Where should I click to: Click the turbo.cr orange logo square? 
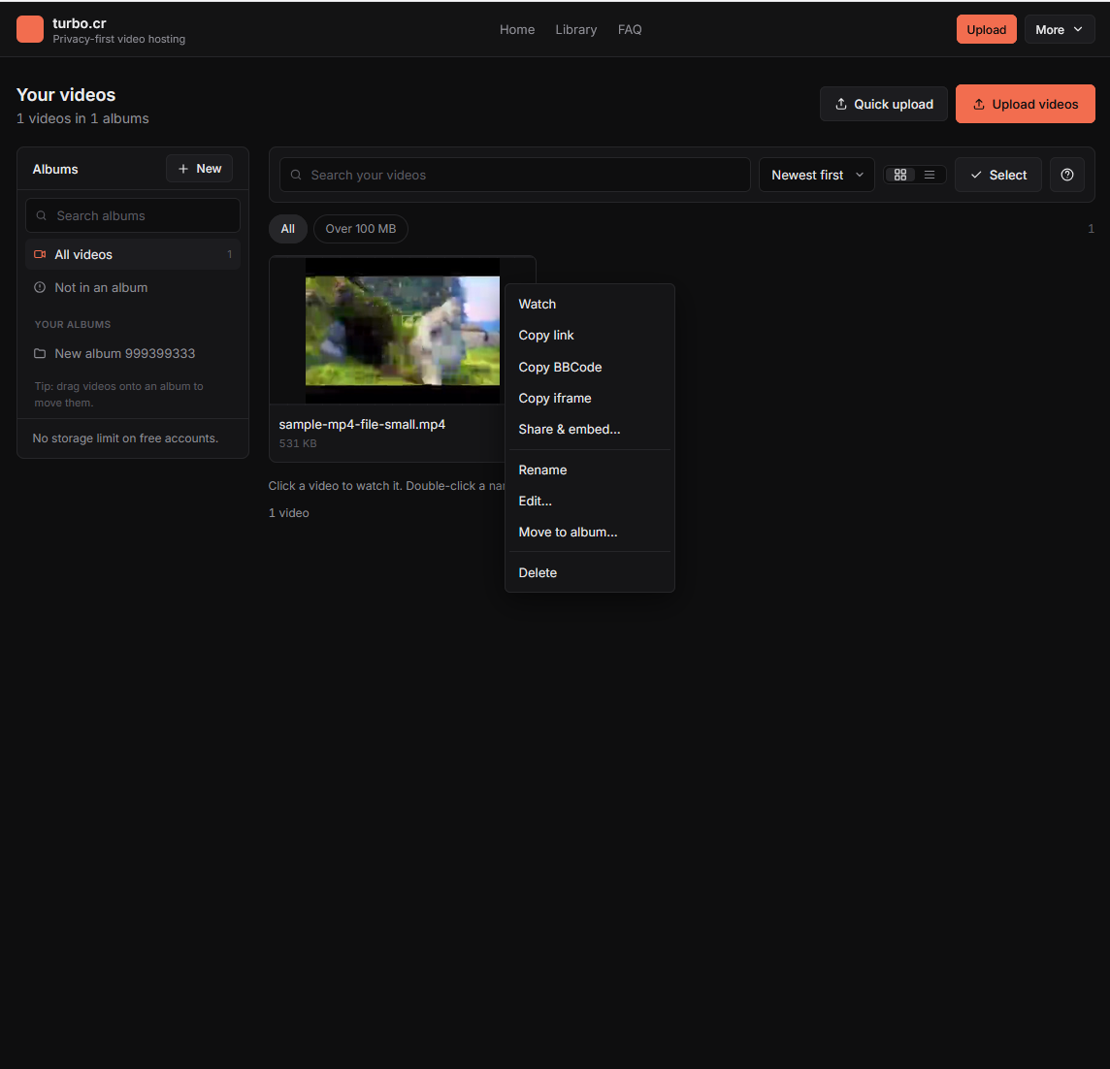pyautogui.click(x=30, y=30)
